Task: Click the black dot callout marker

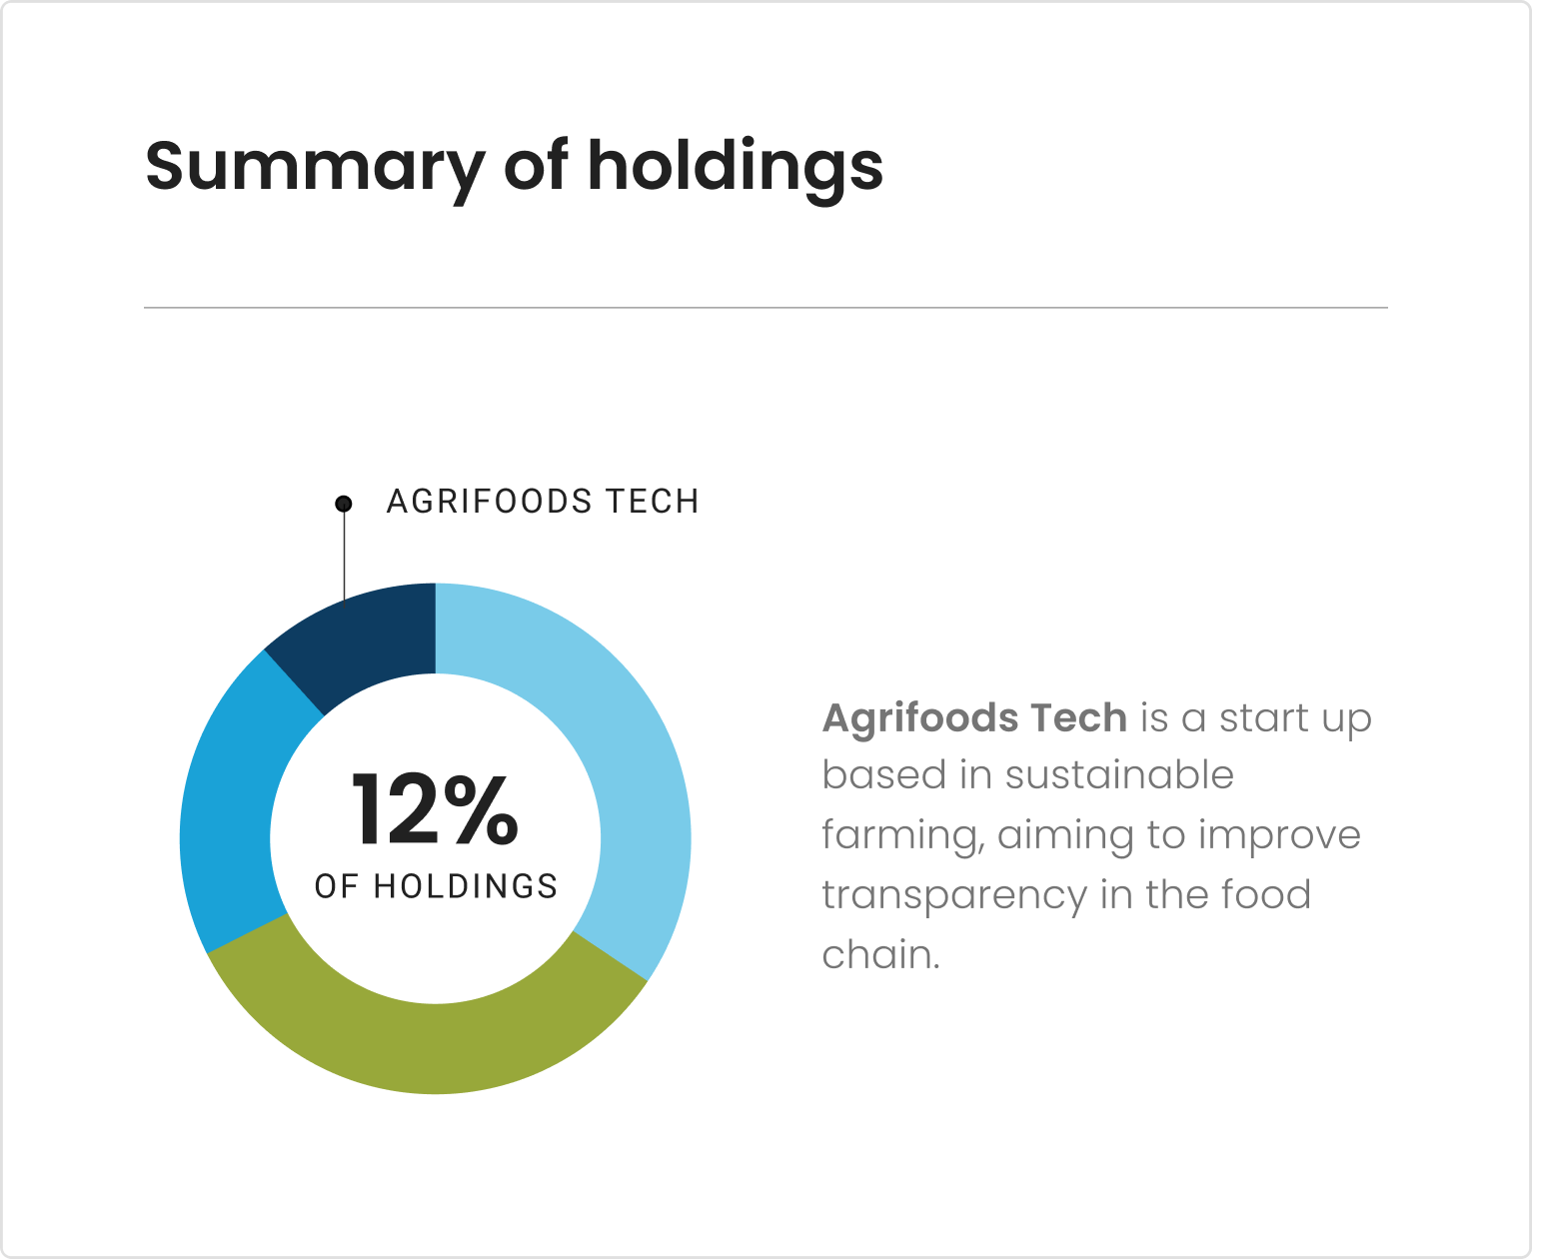Action: (343, 503)
